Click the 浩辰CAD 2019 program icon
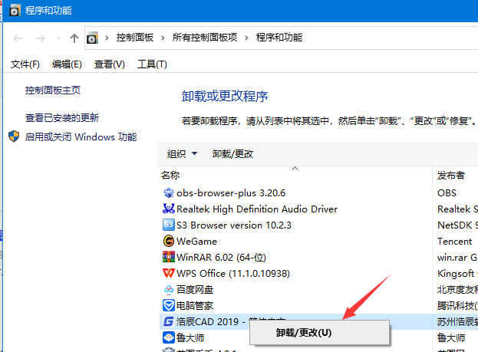Viewport: 478px width, 352px height. pyautogui.click(x=169, y=321)
